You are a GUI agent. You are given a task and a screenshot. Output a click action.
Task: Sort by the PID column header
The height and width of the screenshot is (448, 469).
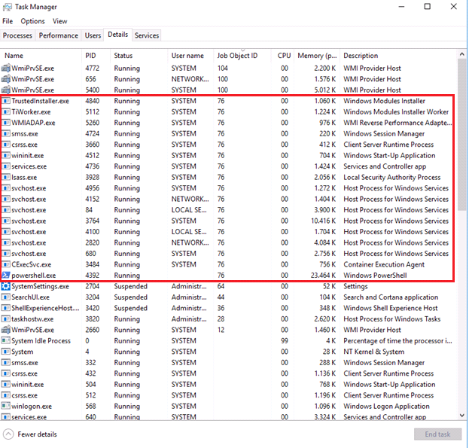96,56
